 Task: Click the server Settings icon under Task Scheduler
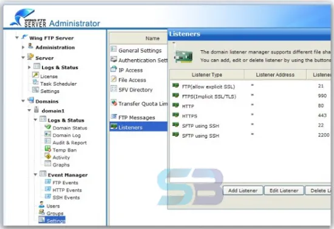35,90
